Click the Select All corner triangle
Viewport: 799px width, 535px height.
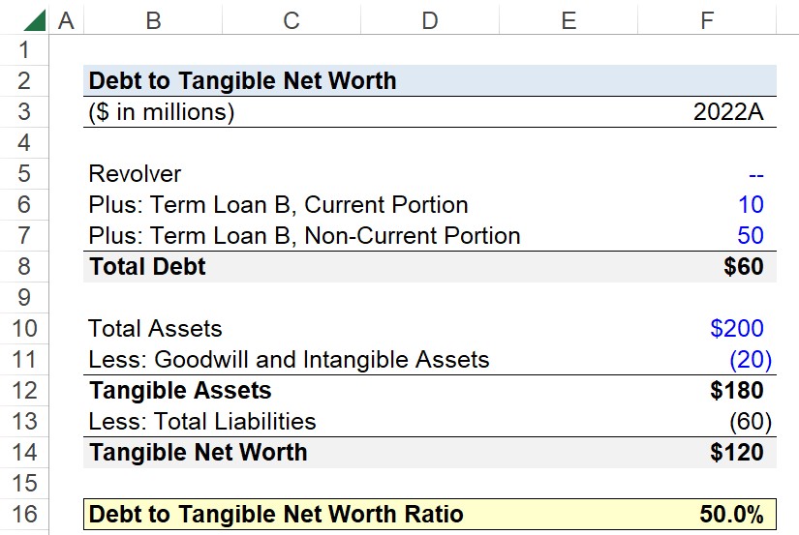point(34,20)
